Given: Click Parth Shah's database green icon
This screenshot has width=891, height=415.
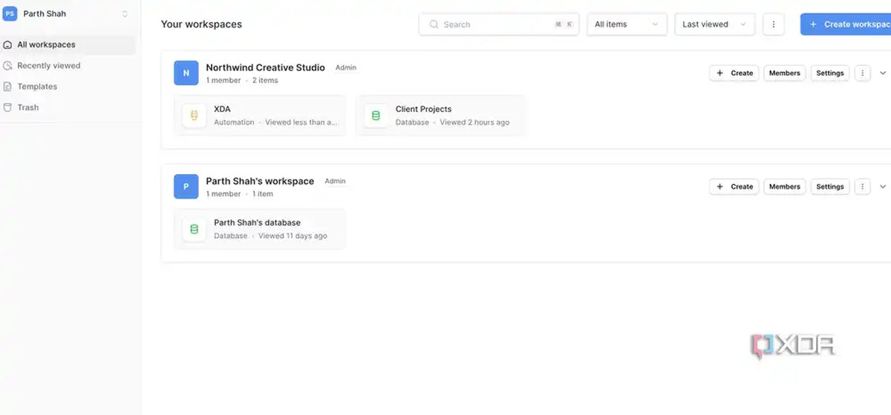Looking at the screenshot, I should 195,229.
